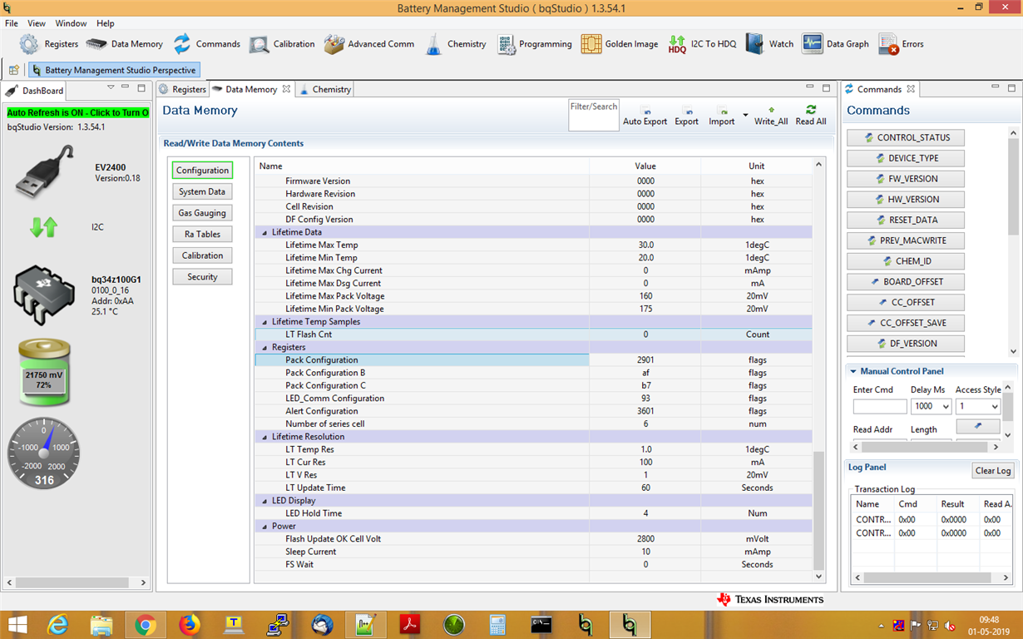
Task: Open the Watch tool
Action: pyautogui.click(x=754, y=44)
